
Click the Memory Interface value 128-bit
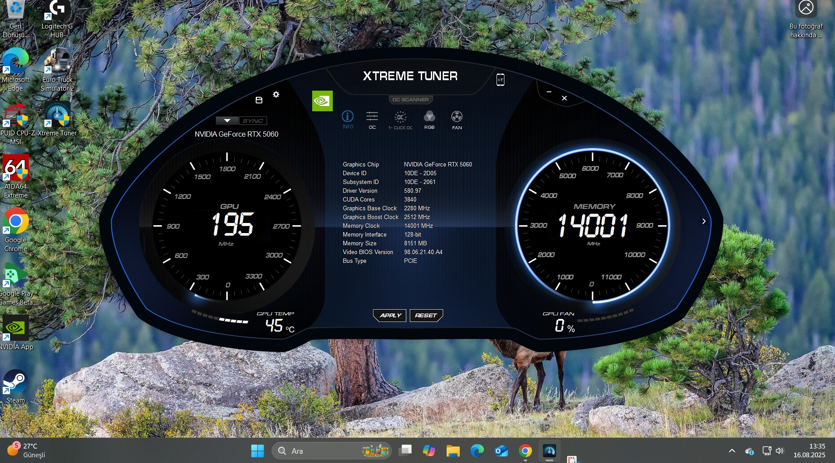pyautogui.click(x=412, y=235)
